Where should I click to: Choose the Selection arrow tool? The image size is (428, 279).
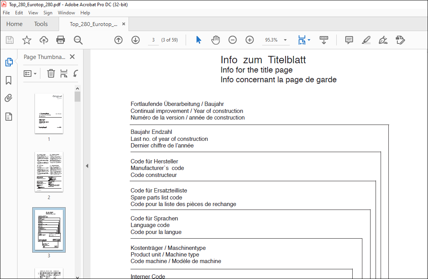pyautogui.click(x=199, y=40)
